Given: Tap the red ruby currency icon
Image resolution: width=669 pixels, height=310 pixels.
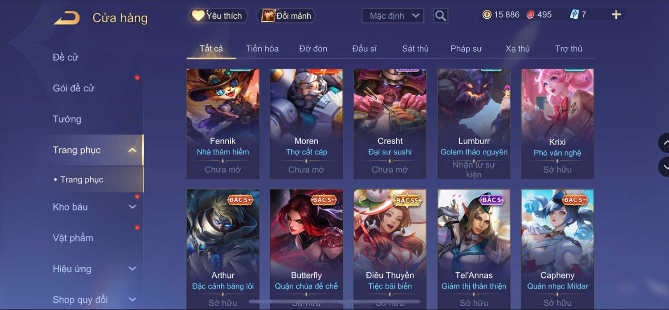Looking at the screenshot, I should coord(530,15).
